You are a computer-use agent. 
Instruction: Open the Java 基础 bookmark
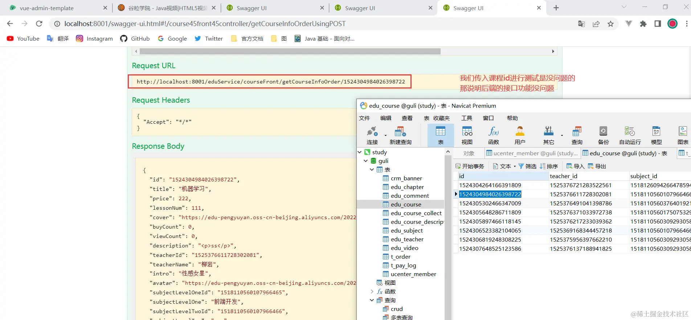pyautogui.click(x=324, y=38)
